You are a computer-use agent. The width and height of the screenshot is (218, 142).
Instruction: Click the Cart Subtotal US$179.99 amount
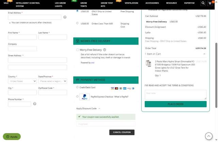tap(201, 16)
